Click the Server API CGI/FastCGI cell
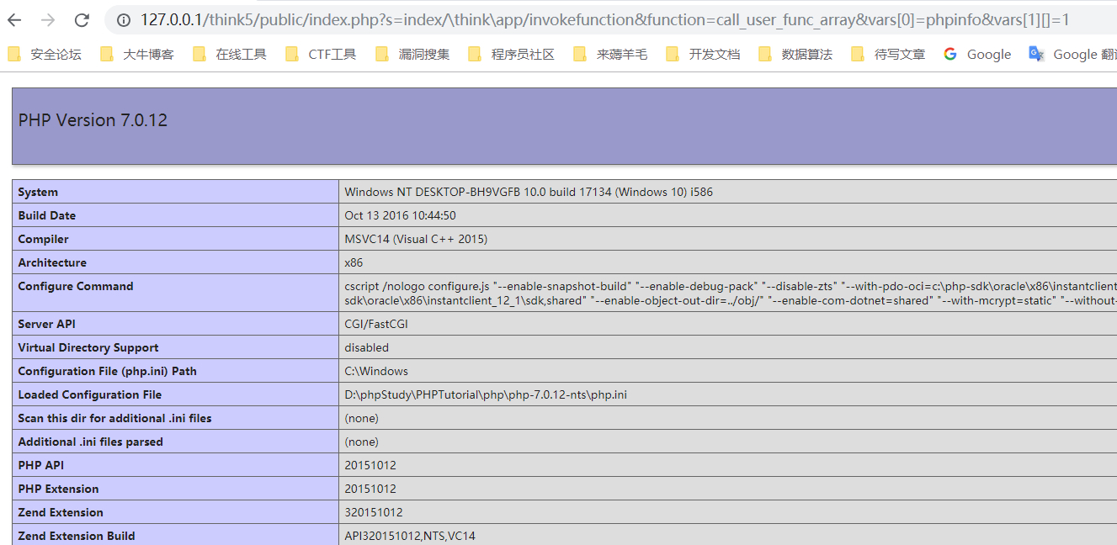 pyautogui.click(x=728, y=324)
